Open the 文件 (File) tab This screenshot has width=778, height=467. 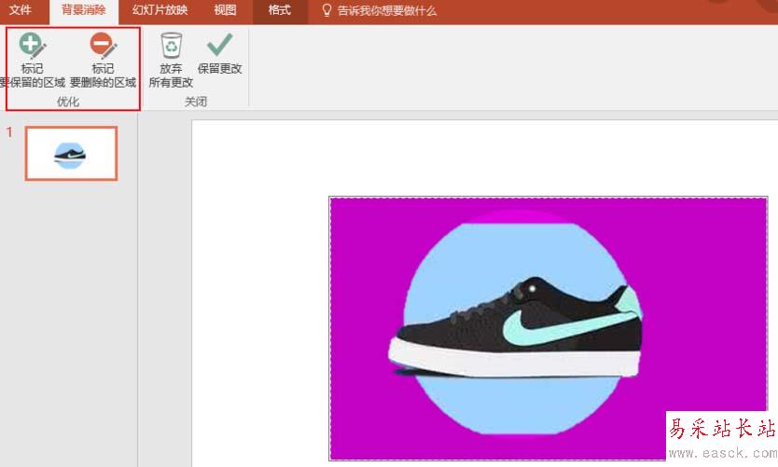[x=21, y=10]
